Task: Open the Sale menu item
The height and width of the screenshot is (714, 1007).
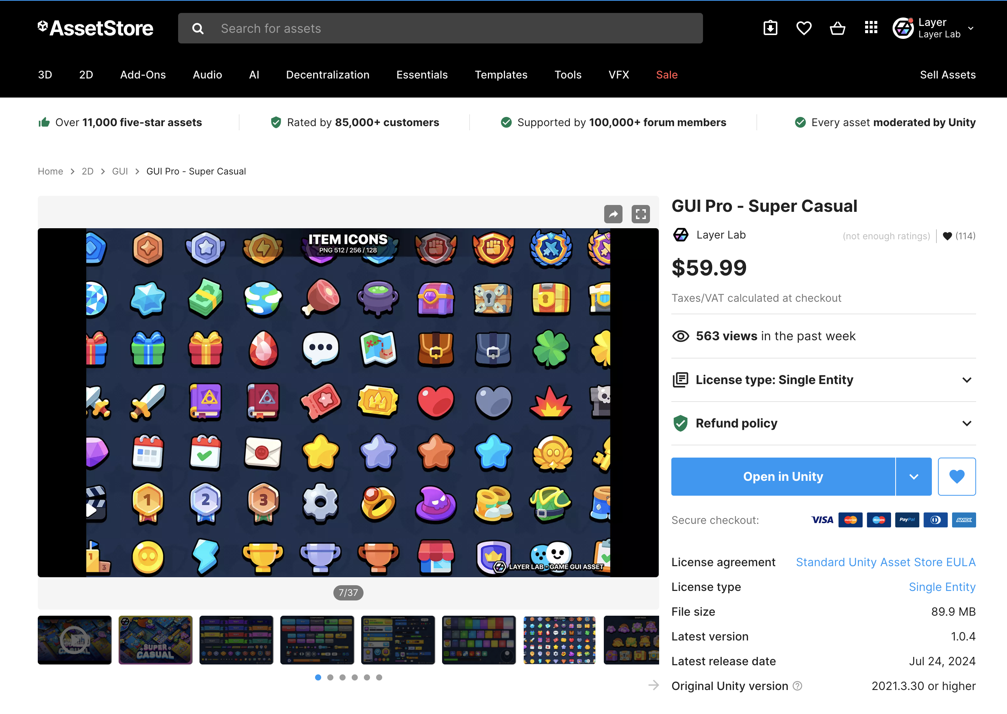Action: point(666,75)
